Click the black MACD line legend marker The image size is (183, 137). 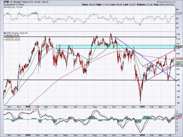(5, 110)
